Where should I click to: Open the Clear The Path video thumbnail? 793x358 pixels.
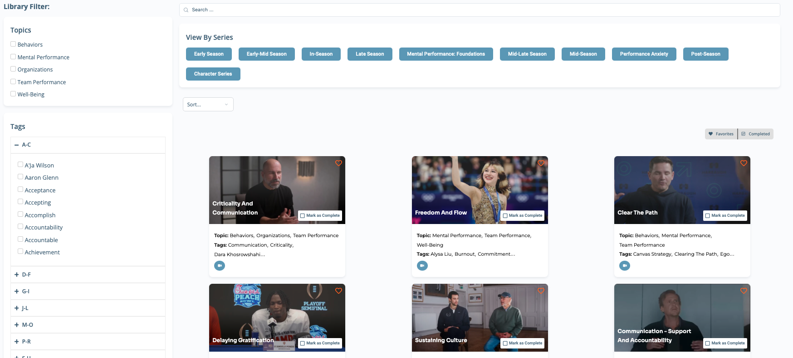pos(682,190)
